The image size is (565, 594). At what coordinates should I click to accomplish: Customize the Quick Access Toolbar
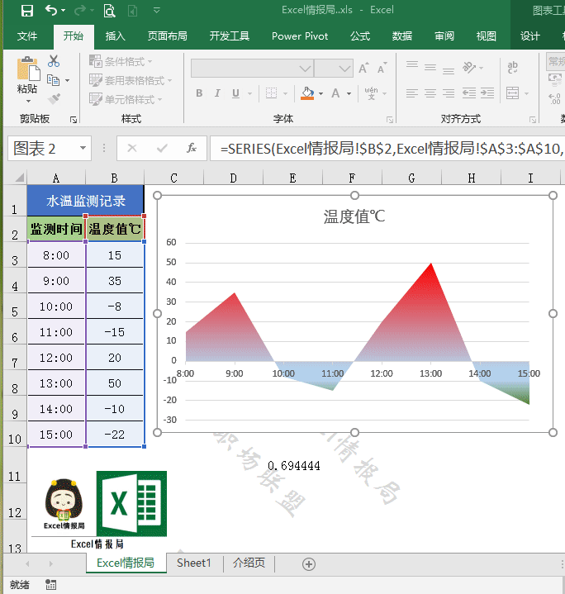[x=156, y=10]
